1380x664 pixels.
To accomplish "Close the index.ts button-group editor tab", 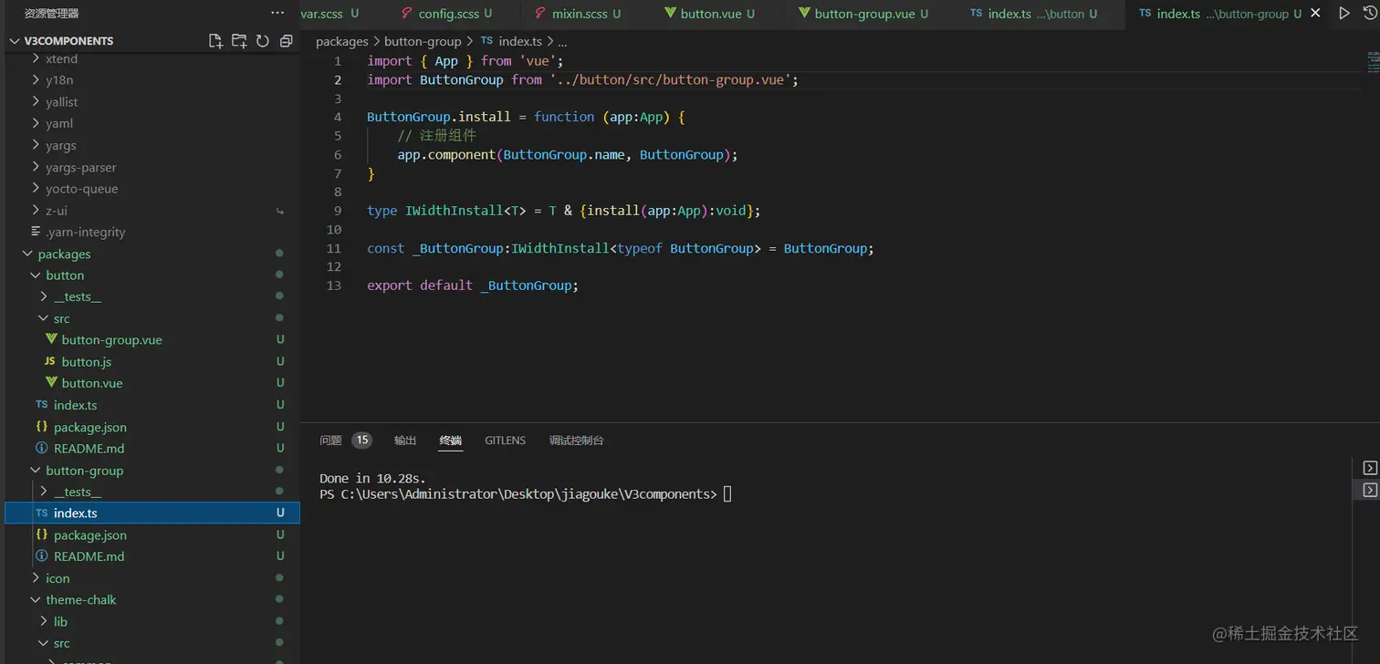I will pos(1315,14).
